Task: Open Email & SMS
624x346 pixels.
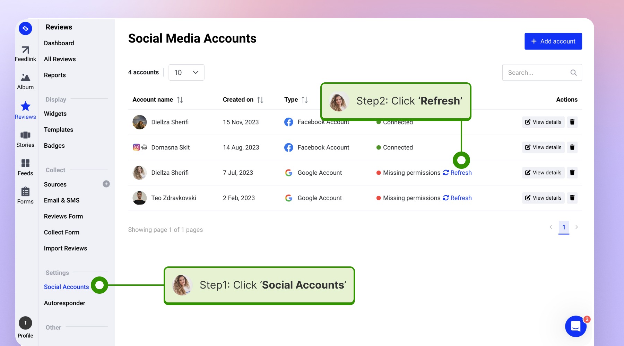Action: pos(62,200)
